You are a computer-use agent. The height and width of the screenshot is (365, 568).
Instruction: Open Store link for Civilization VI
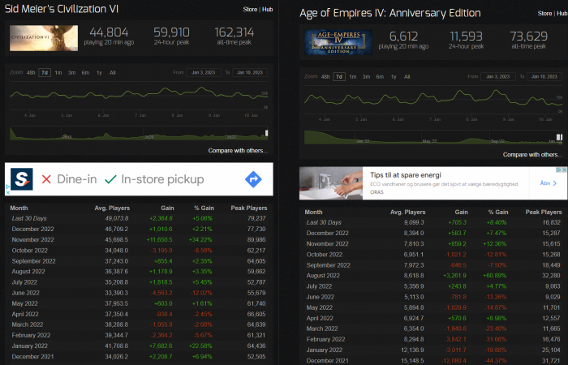250,10
